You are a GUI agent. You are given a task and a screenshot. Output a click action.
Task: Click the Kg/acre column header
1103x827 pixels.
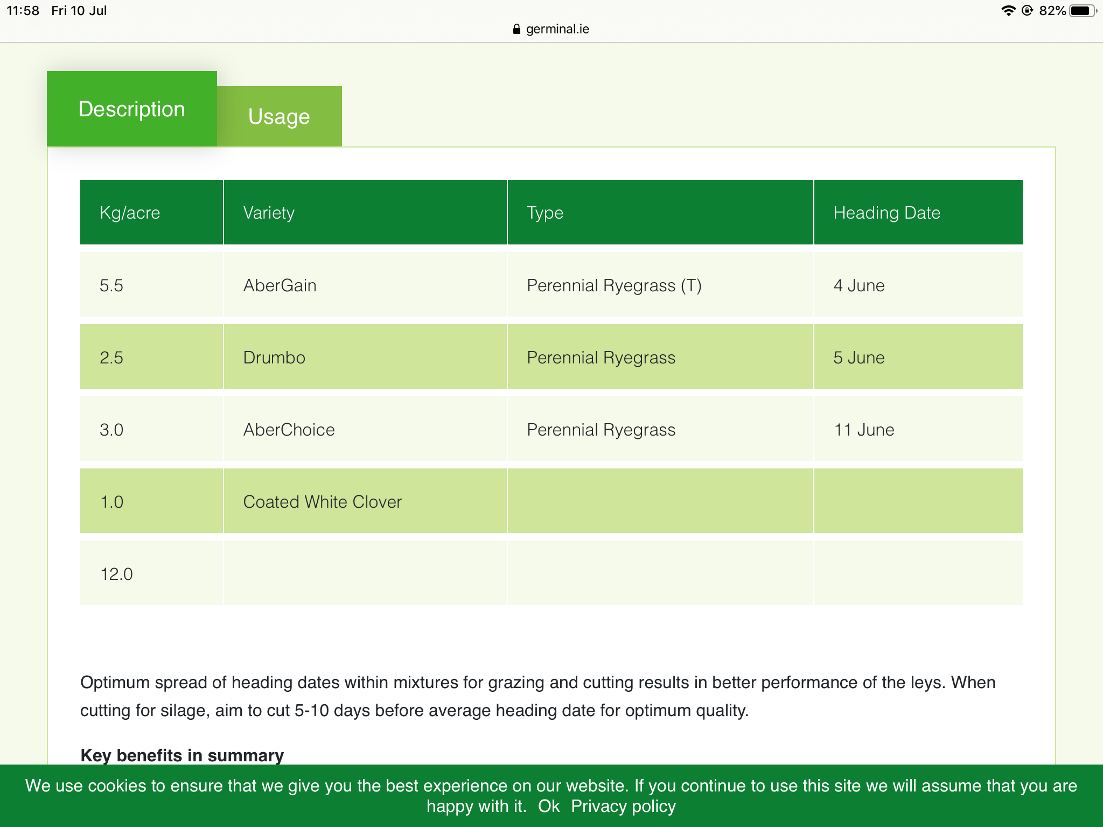[x=130, y=213]
